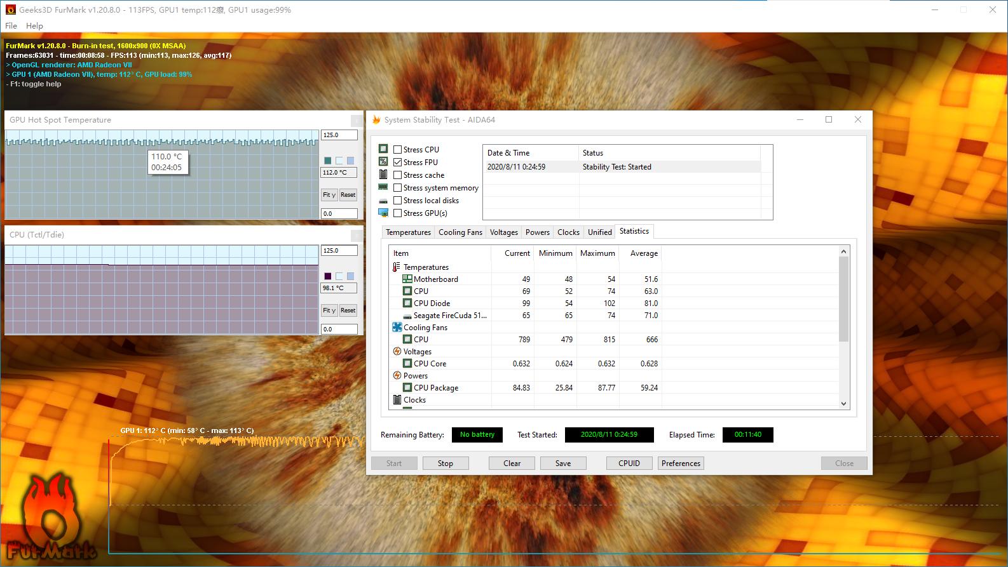1008x567 pixels.
Task: Click the FurMark app icon in title bar
Action: 10,10
